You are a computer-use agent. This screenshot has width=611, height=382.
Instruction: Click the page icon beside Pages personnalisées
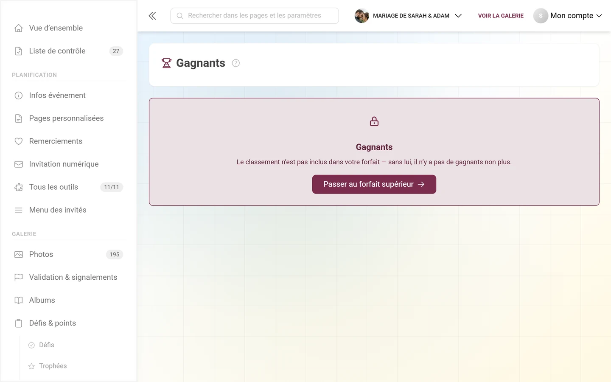[x=19, y=118]
